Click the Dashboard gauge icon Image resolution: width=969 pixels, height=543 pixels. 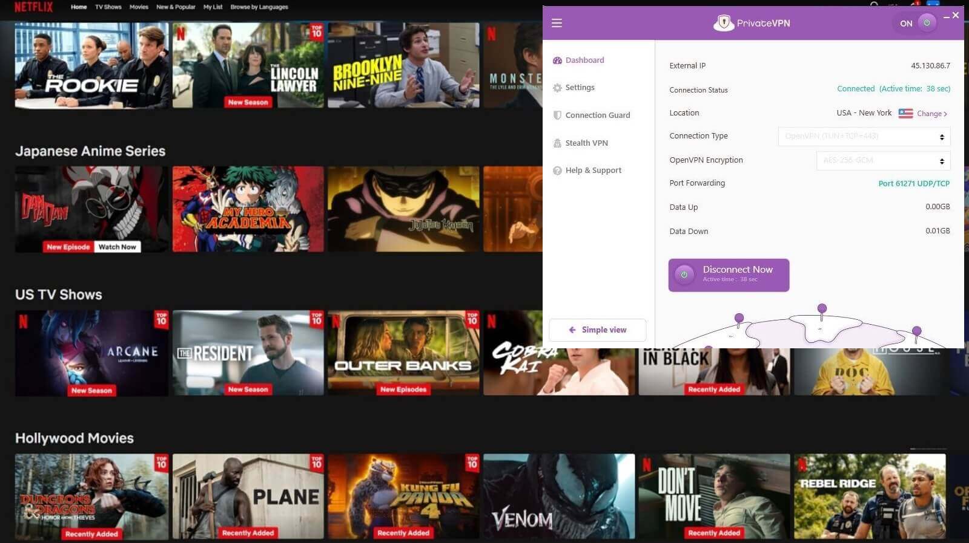557,60
